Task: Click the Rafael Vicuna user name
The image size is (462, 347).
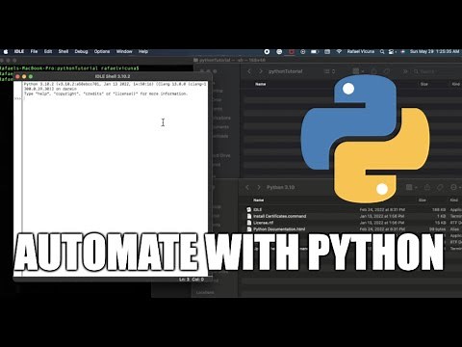Action: 361,51
